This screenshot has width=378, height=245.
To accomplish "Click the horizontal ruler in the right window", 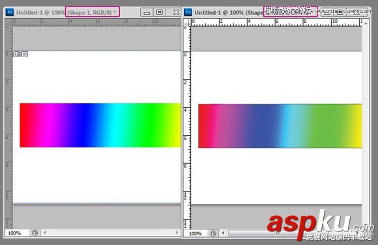I will (276, 22).
